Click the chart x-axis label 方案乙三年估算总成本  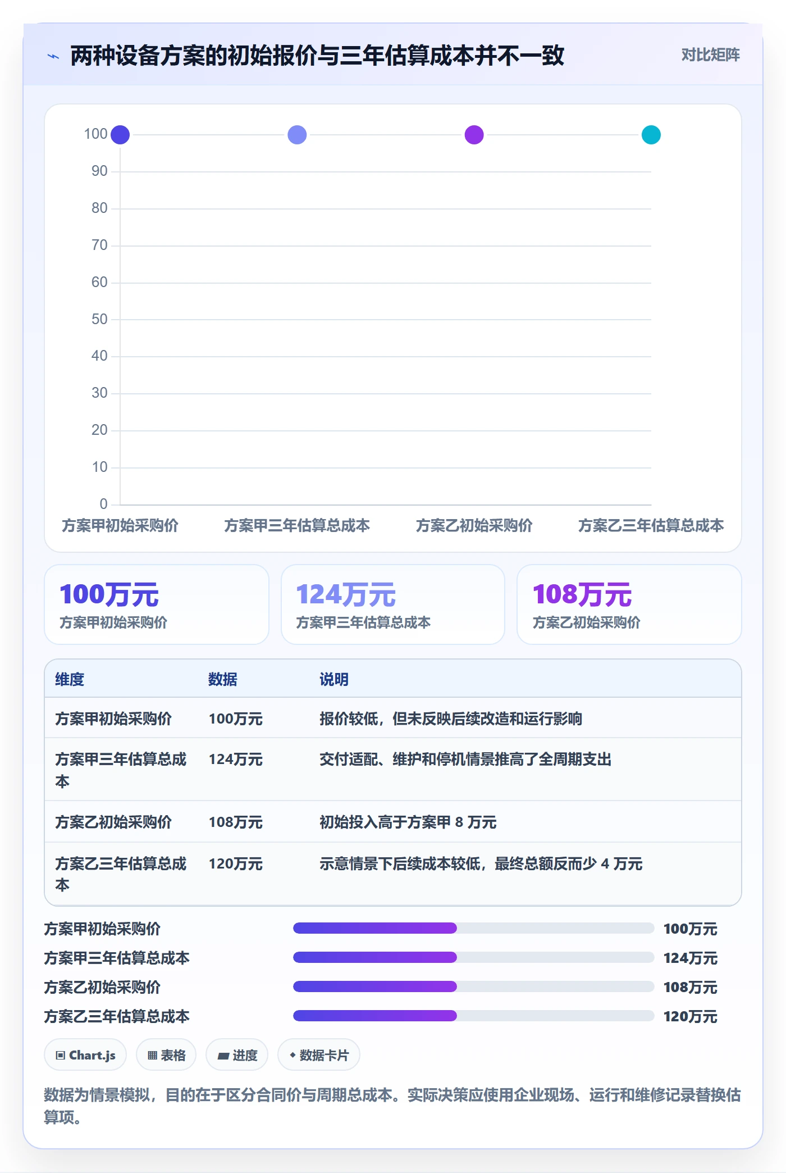point(651,525)
